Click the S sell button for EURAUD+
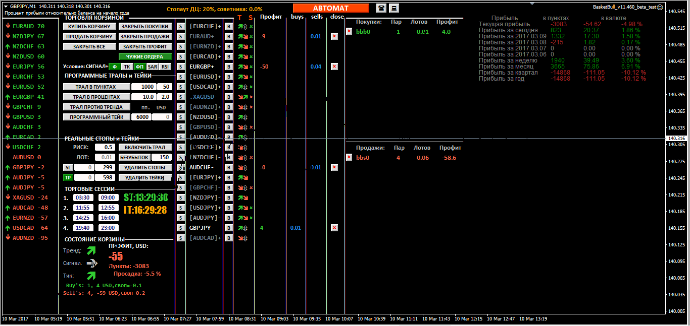 point(180,36)
